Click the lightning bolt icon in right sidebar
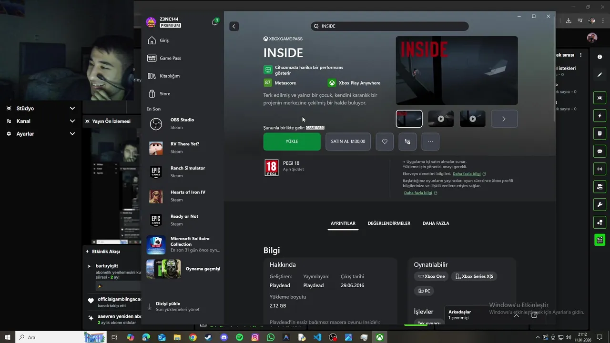Viewport: 610px width, 343px height. tap(600, 116)
